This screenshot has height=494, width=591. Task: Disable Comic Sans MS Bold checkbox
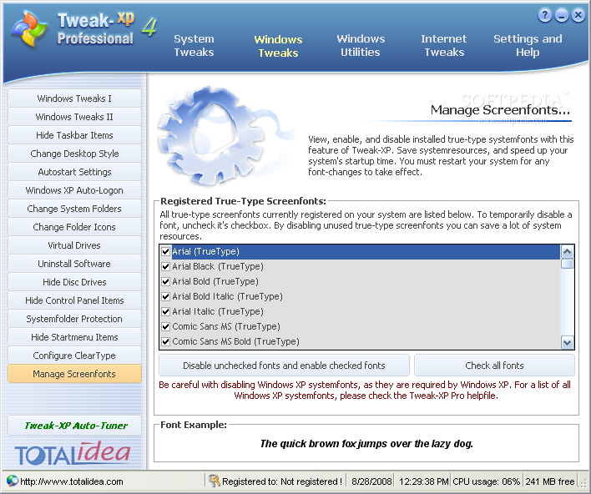click(165, 342)
